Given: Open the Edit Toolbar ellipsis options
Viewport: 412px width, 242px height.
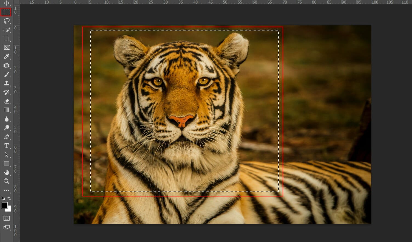Looking at the screenshot, I should coord(6,190).
